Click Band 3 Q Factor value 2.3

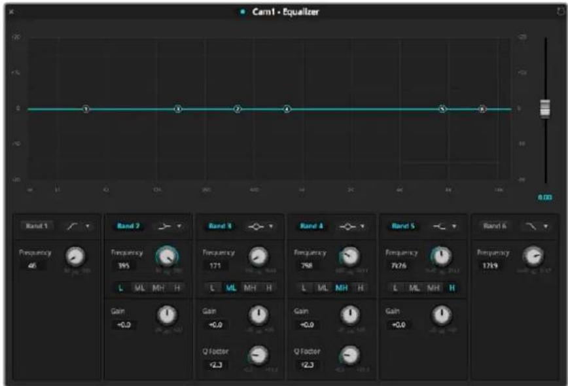point(216,364)
